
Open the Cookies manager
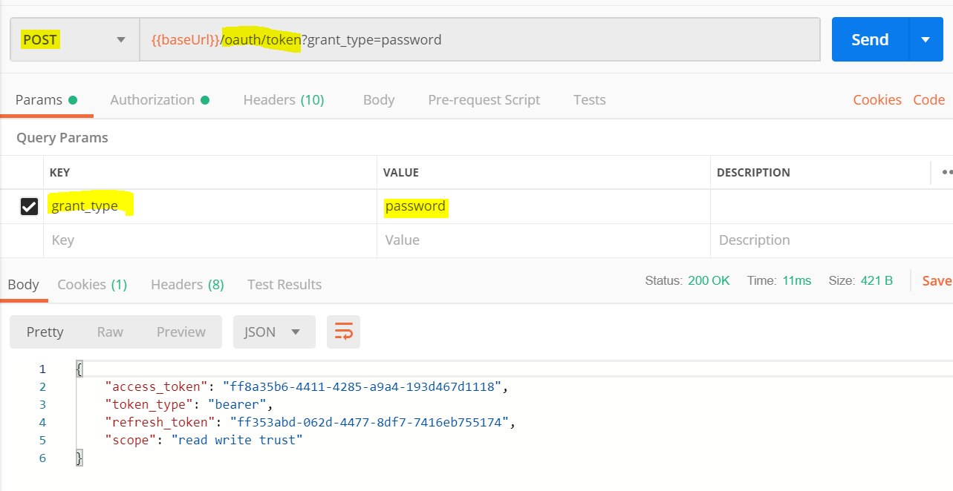pyautogui.click(x=876, y=99)
